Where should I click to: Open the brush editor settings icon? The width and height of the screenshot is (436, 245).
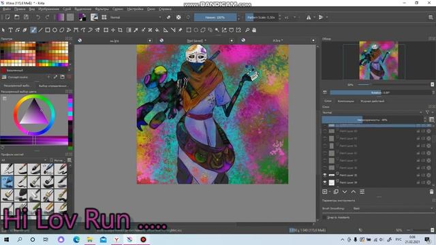(x=94, y=17)
